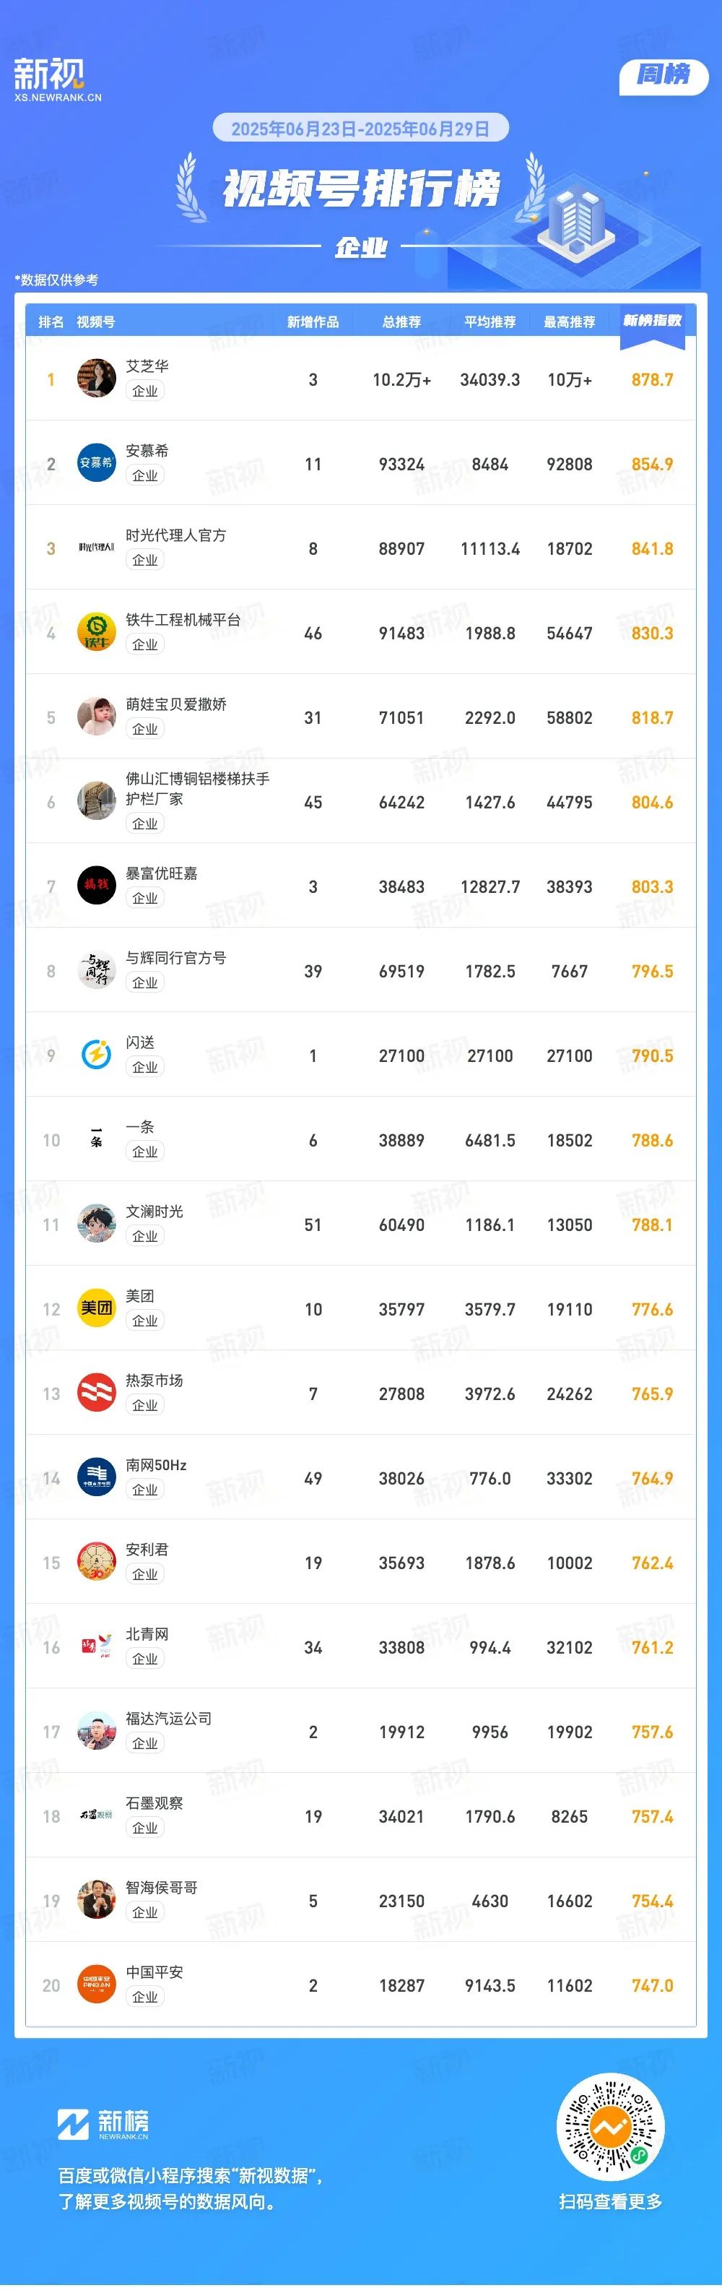Select the 周榜 weekly ranking tab
Image resolution: width=722 pixels, height=2293 pixels.
664,76
